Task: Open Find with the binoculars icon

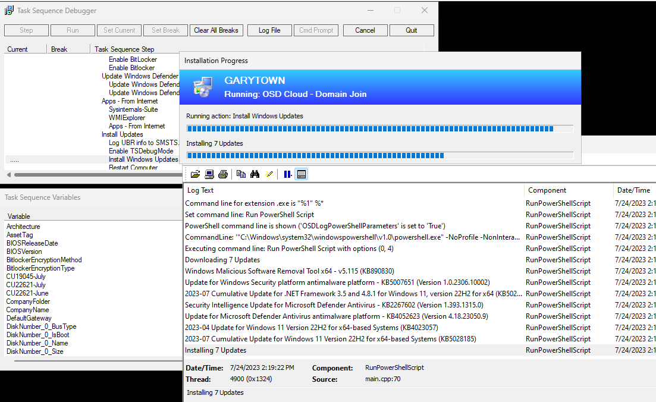Action: [x=255, y=174]
